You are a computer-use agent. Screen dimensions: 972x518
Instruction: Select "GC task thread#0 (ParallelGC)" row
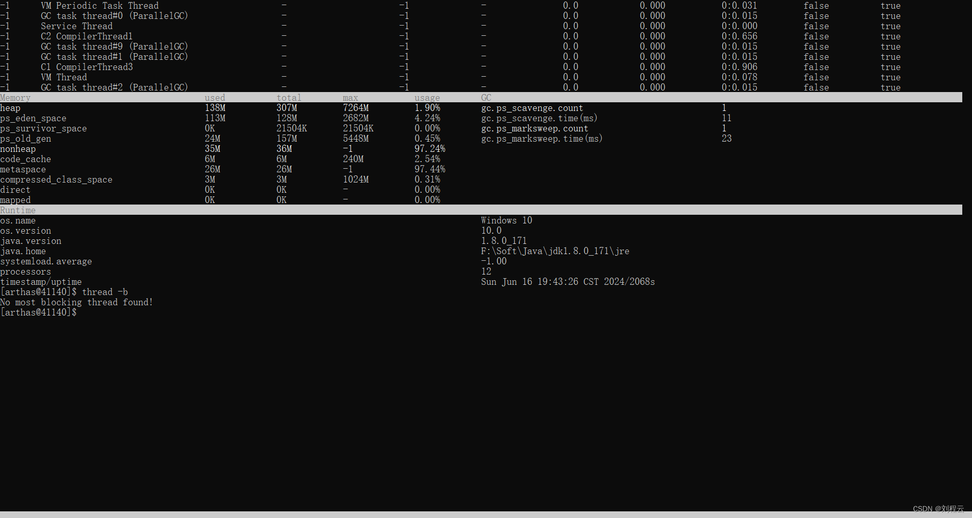(x=115, y=16)
